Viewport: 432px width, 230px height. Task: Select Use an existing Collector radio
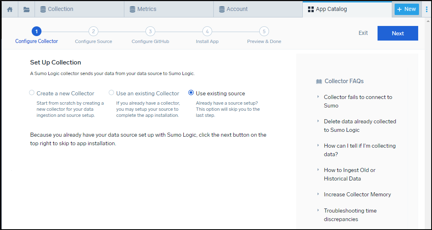pyautogui.click(x=111, y=93)
